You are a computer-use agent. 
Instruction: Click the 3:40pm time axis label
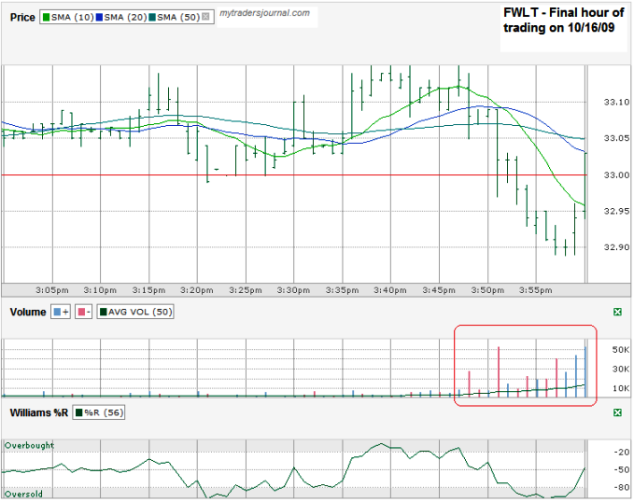[390, 290]
